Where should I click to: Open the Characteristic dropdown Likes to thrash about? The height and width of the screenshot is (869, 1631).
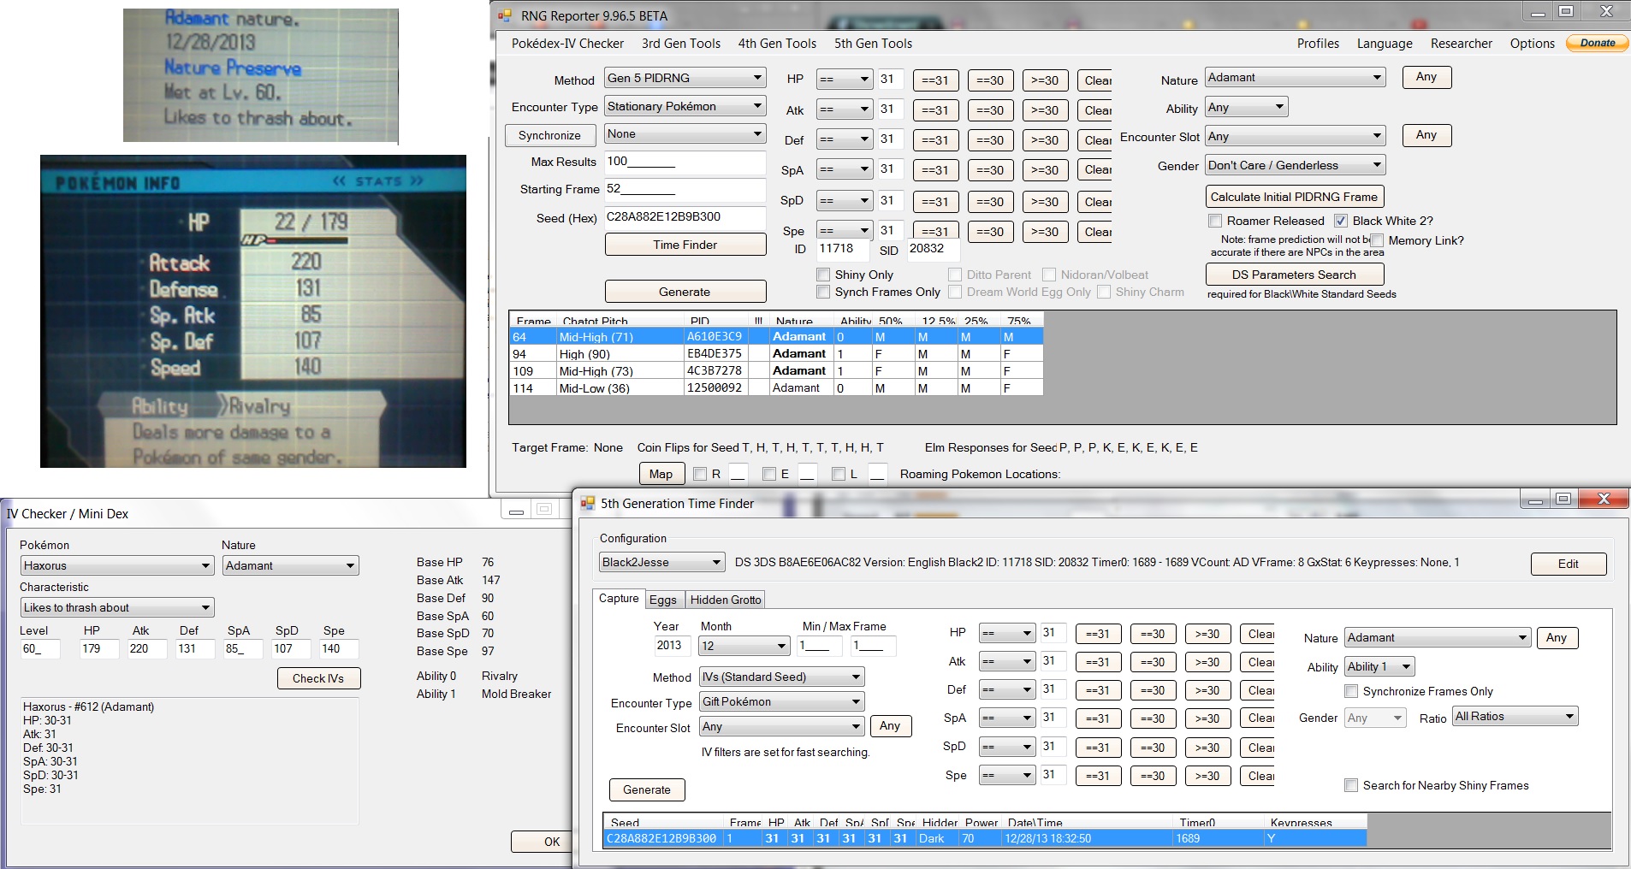116,607
